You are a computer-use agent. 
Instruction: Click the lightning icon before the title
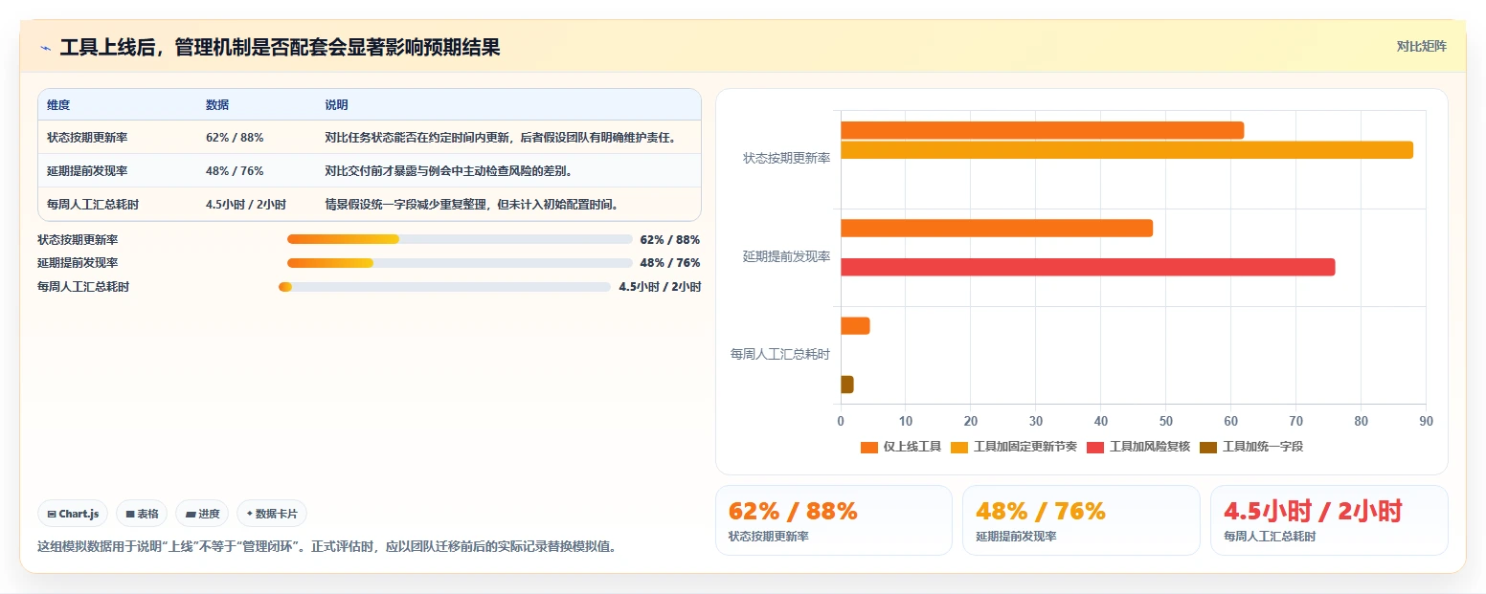pyautogui.click(x=45, y=47)
